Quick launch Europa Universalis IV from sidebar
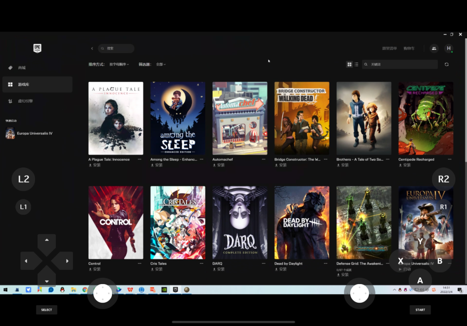The height and width of the screenshot is (326, 467). click(29, 133)
